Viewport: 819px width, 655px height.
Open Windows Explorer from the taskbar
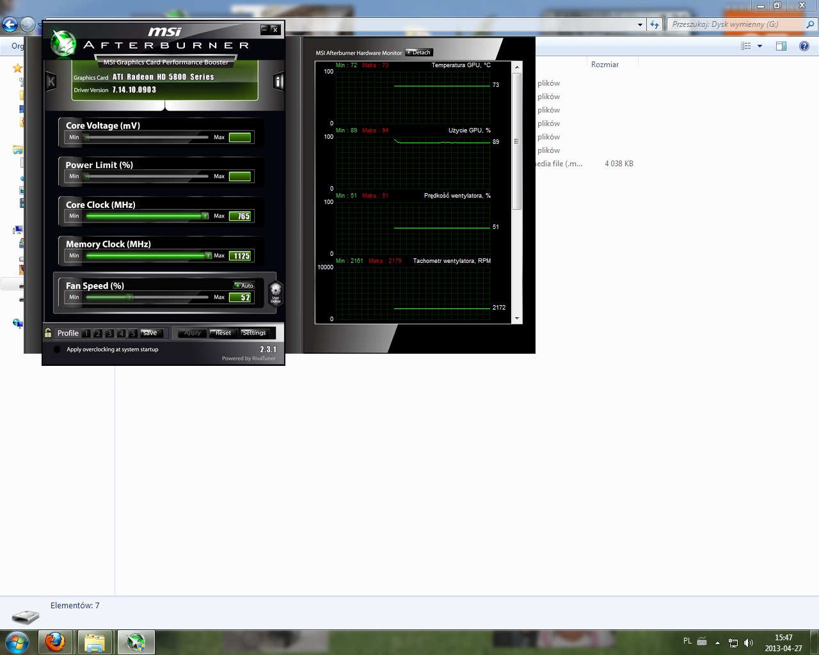click(x=95, y=642)
